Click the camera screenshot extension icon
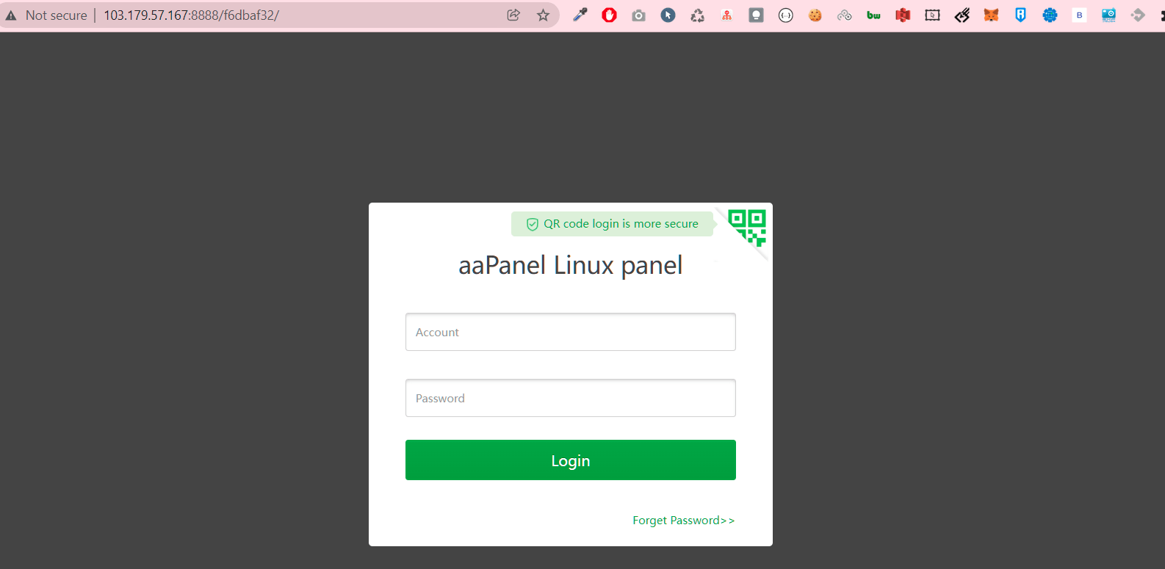 (x=638, y=15)
